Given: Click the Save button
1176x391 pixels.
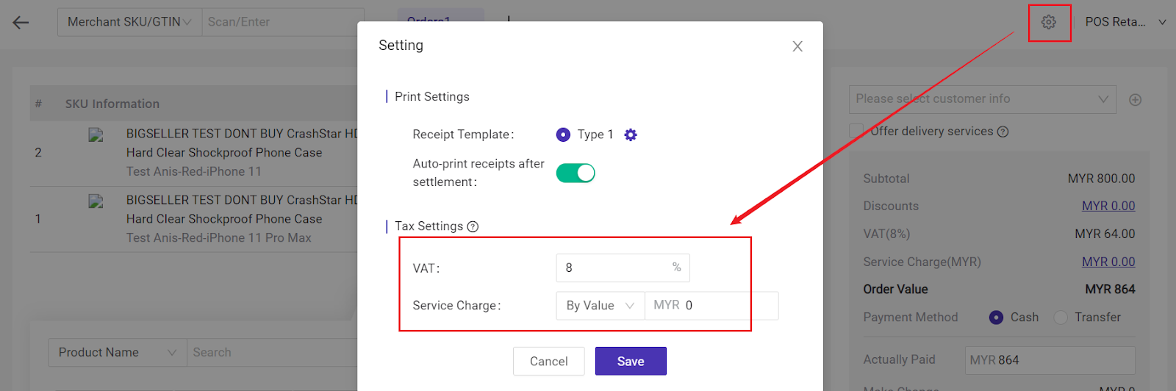Looking at the screenshot, I should point(631,361).
